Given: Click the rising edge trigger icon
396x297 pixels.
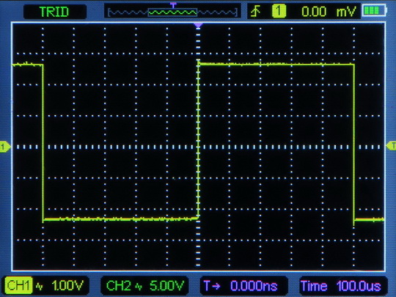Looking at the screenshot, I should tap(255, 11).
